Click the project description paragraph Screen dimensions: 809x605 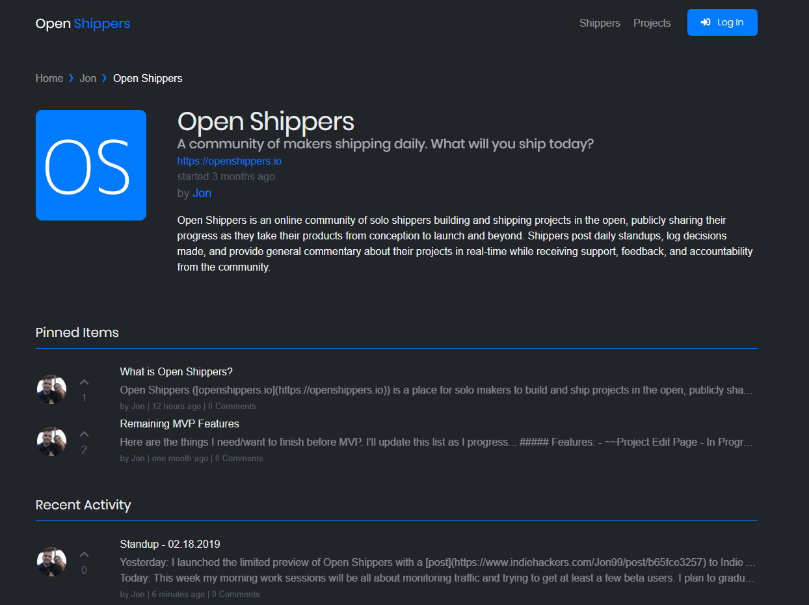click(466, 243)
